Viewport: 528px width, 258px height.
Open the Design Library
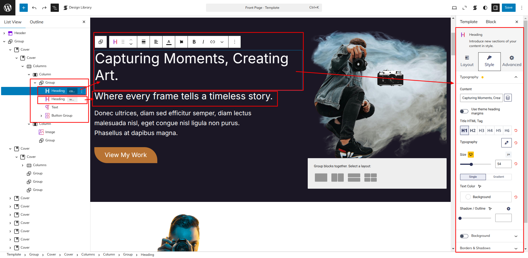point(78,8)
